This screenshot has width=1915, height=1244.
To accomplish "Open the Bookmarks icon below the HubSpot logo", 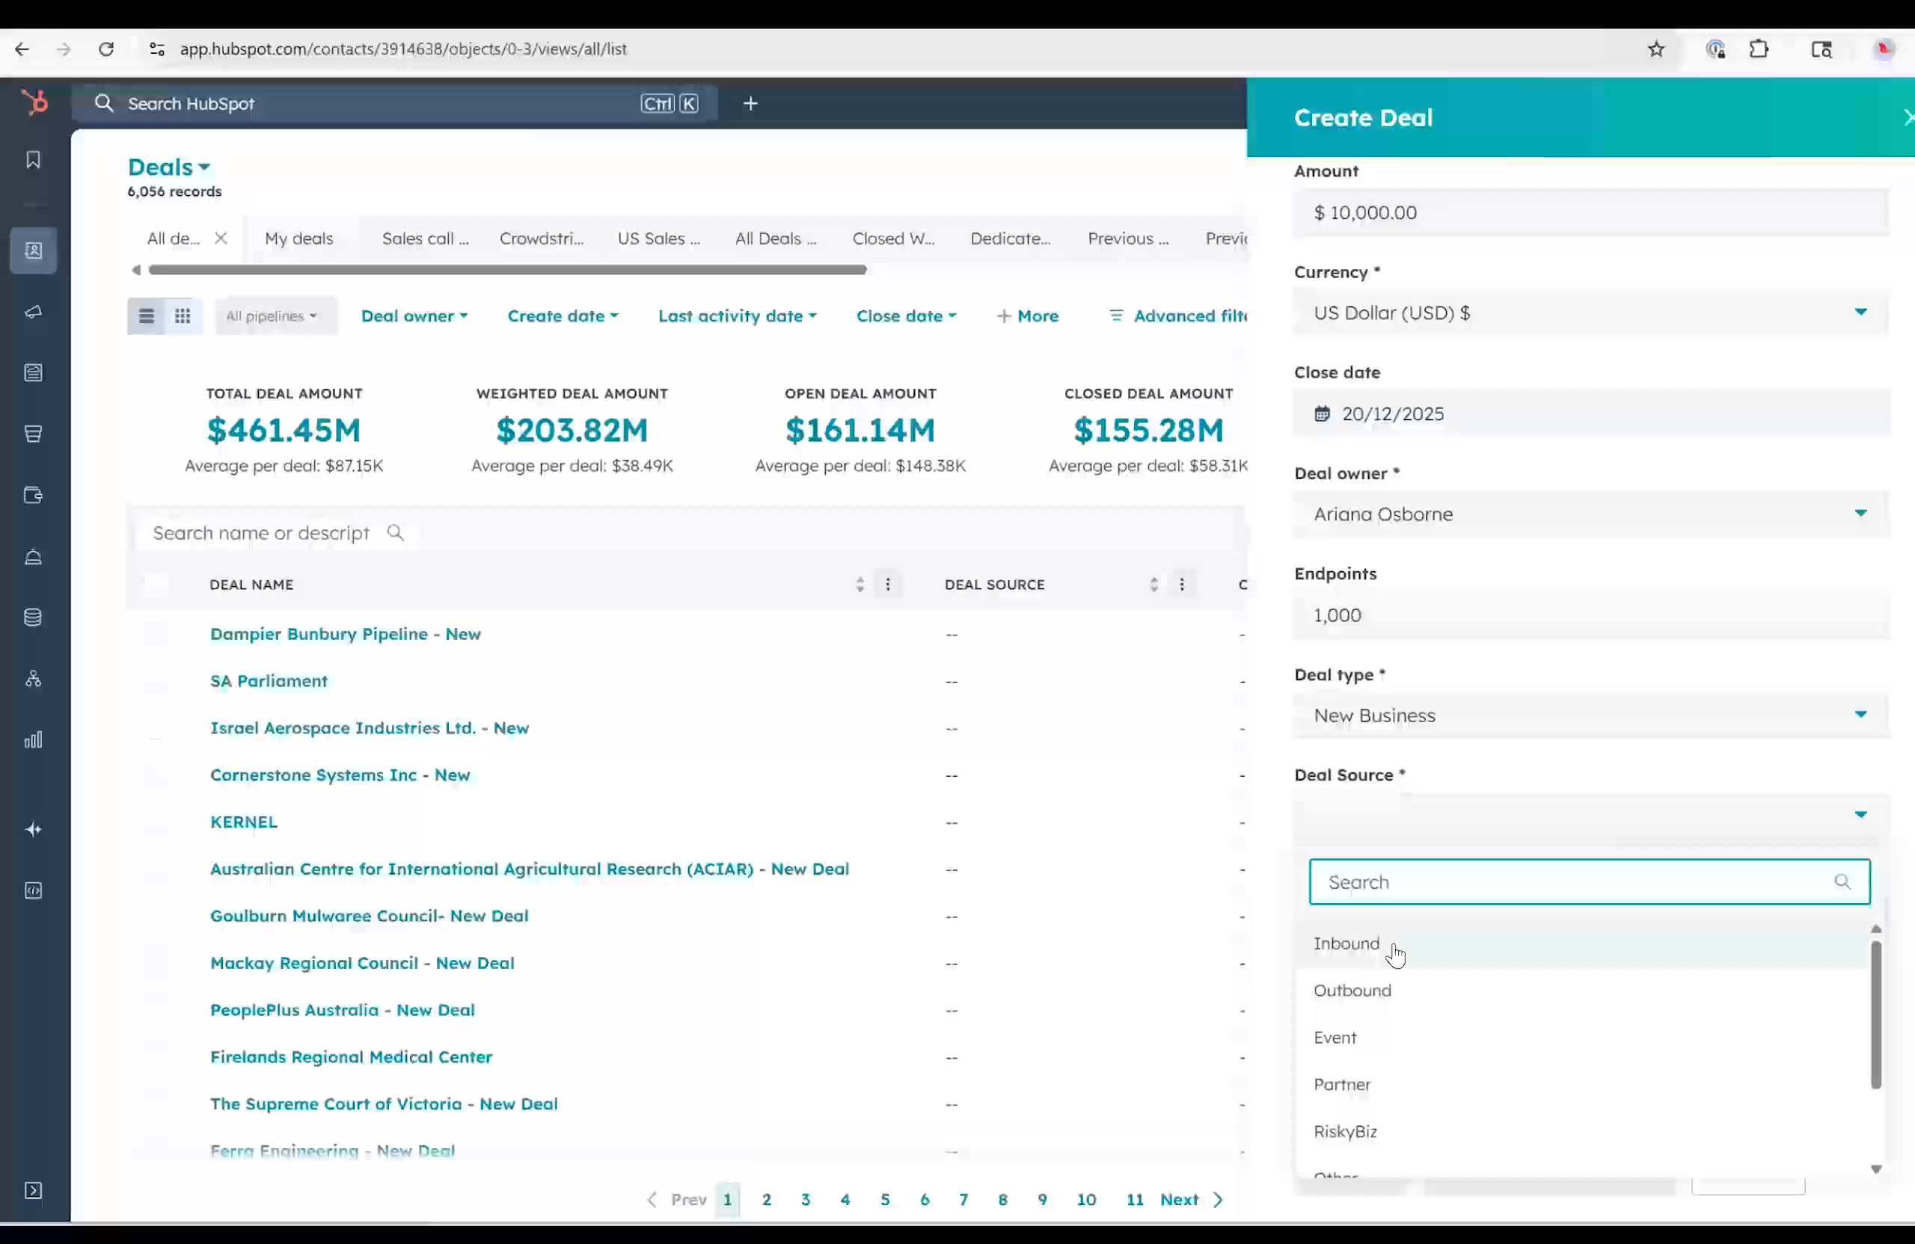I will click(33, 159).
